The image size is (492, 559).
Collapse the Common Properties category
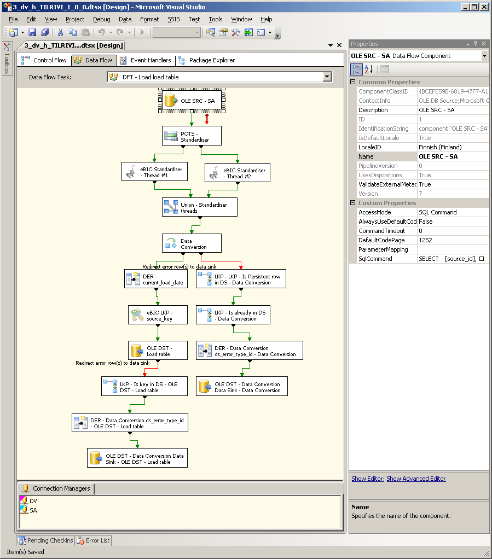(x=353, y=81)
